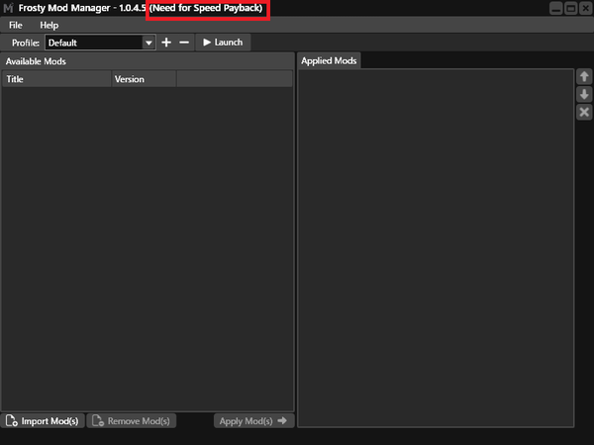594x445 pixels.
Task: Maximize the Frosty Mod Manager window
Action: (571, 8)
